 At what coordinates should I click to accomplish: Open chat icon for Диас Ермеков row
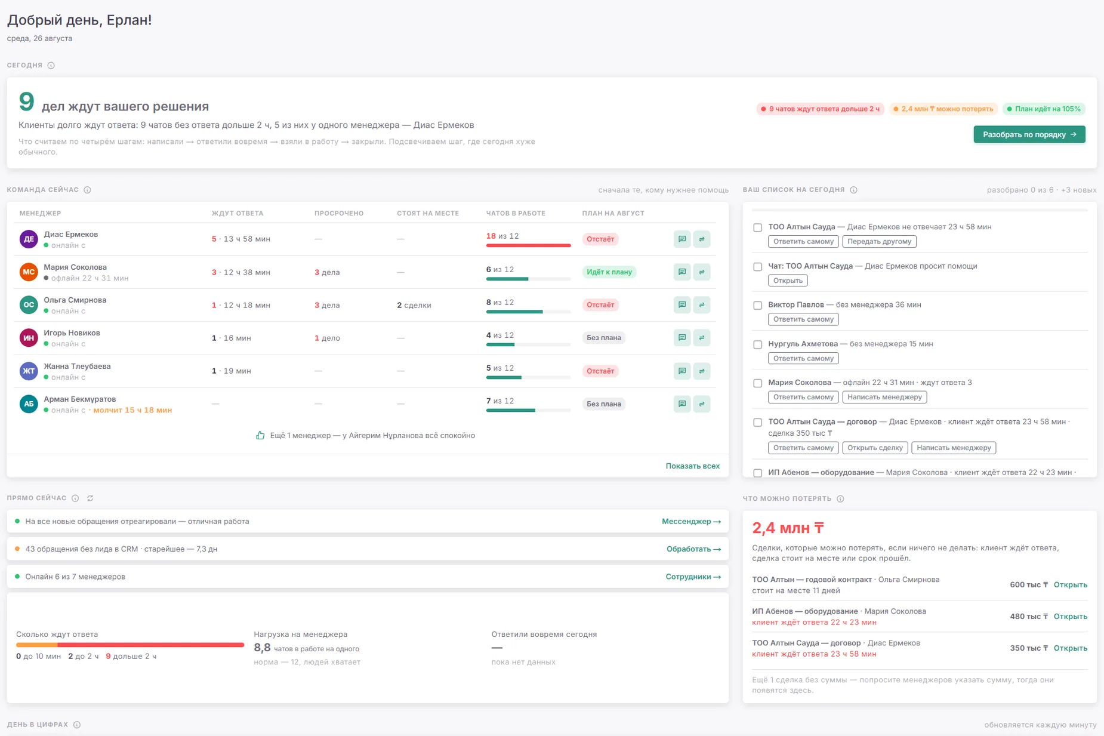tap(681, 239)
